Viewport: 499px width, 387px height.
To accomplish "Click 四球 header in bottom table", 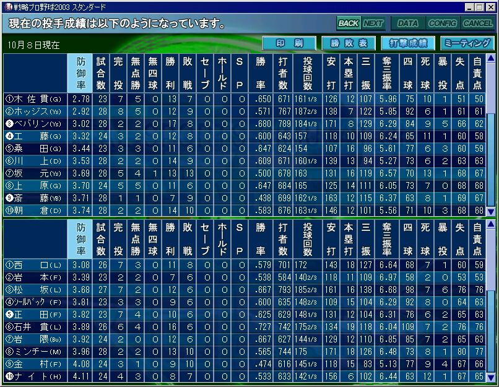I will click(407, 240).
